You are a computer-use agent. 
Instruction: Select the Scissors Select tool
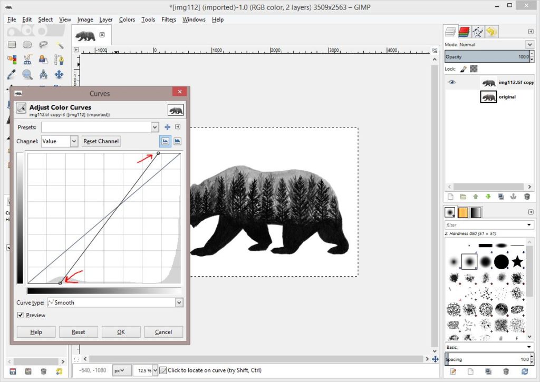tap(27, 60)
